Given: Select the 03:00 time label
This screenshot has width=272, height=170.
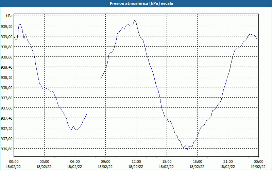Looking at the screenshot, I should 44,162.
